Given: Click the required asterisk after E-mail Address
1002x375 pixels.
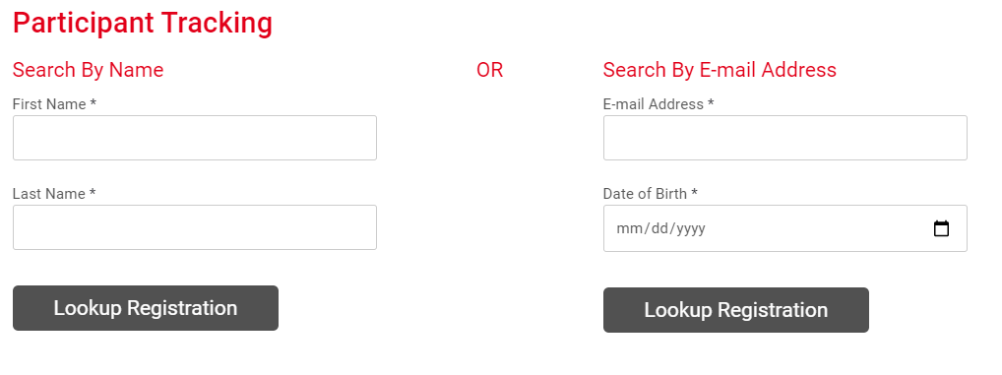Looking at the screenshot, I should point(711,102).
